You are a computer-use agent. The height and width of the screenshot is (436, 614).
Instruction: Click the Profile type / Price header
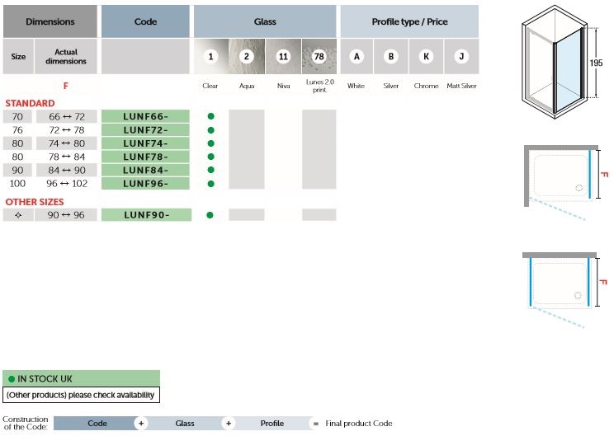409,21
